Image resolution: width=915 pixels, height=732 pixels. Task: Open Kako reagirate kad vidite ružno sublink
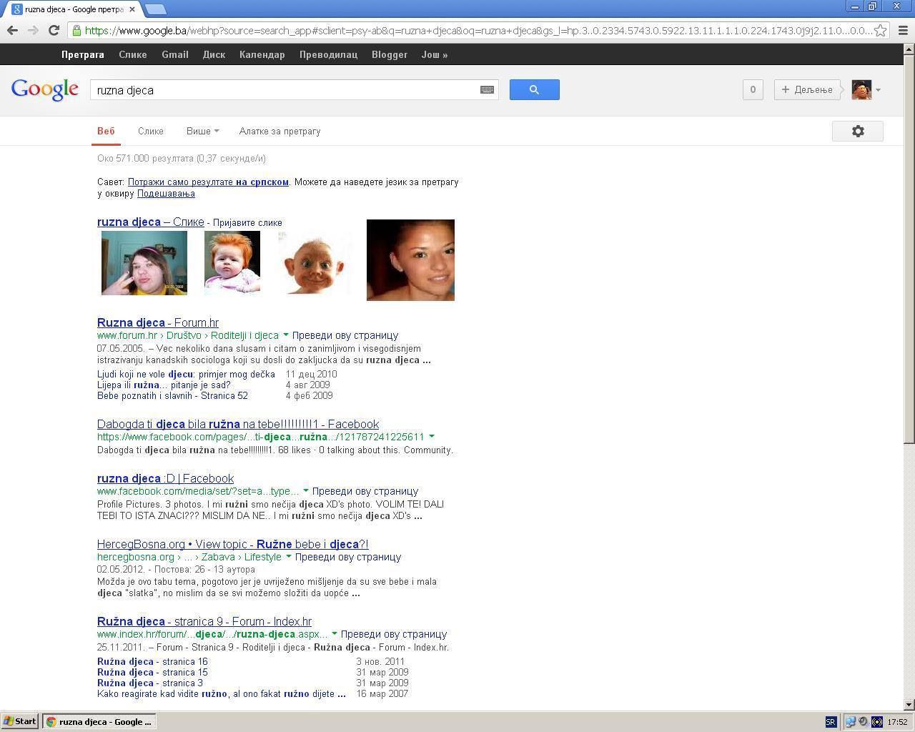pyautogui.click(x=222, y=693)
